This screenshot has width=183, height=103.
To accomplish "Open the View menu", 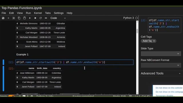I will (x=20, y=13).
